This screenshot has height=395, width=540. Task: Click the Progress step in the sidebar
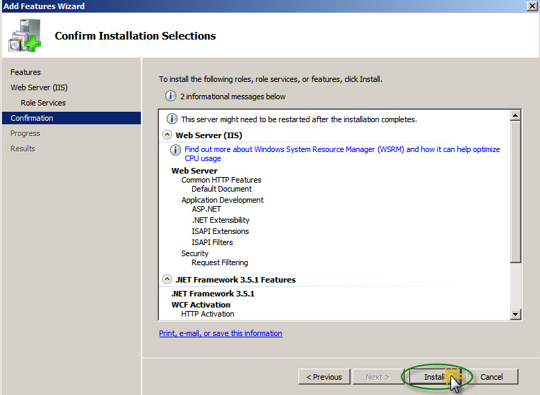[25, 133]
